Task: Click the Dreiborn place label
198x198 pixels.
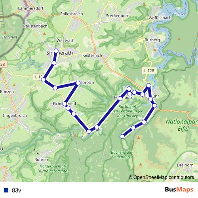Action: pyautogui.click(x=185, y=165)
